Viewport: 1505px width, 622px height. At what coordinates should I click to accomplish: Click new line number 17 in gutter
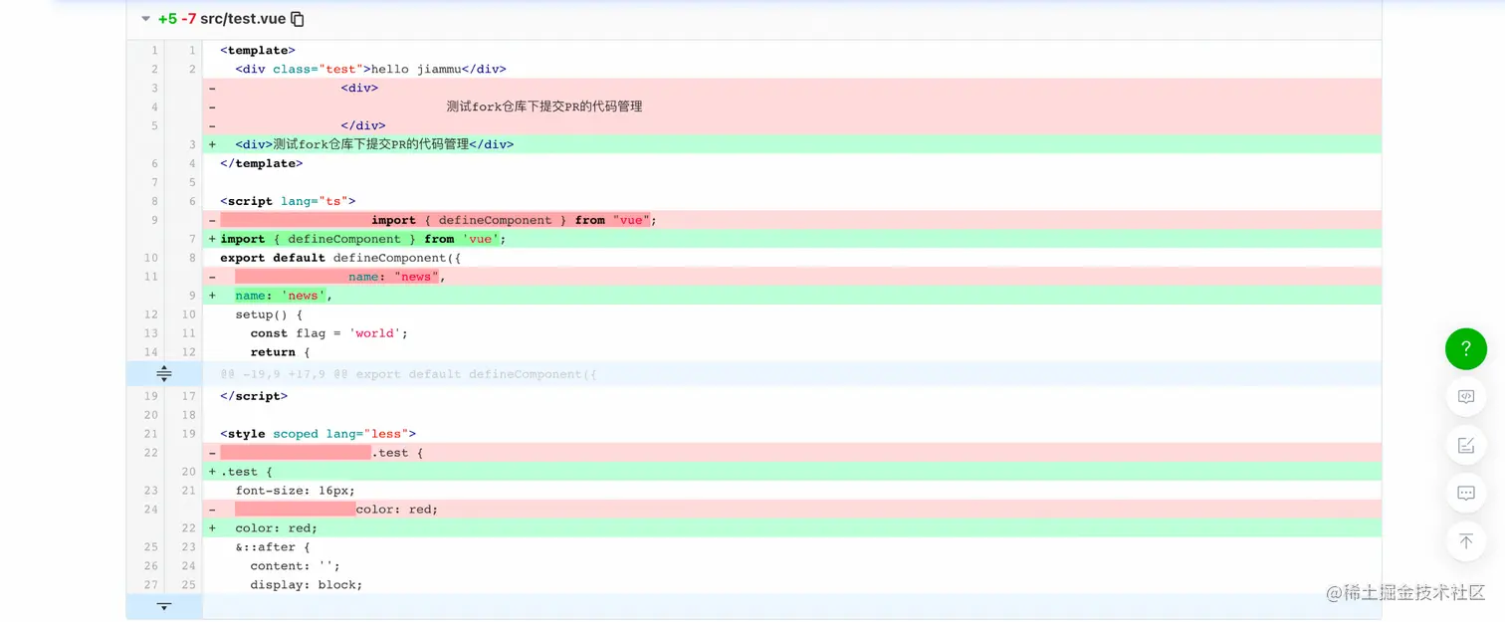189,396
